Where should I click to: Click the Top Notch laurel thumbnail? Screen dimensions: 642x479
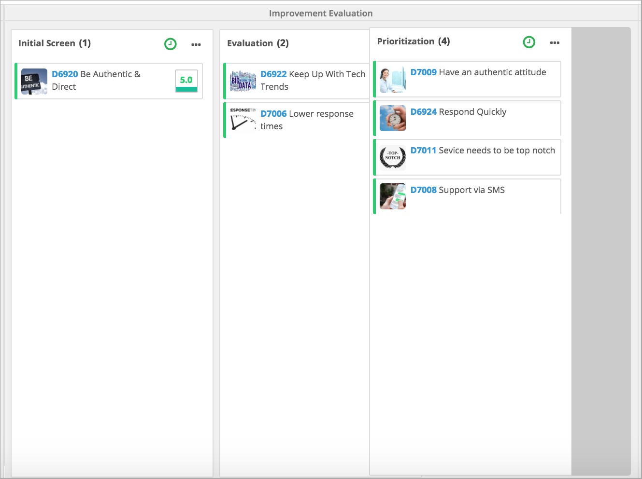point(393,158)
